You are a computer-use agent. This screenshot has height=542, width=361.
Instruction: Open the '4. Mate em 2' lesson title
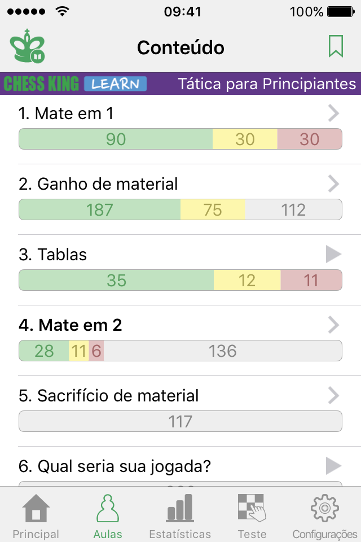71,325
